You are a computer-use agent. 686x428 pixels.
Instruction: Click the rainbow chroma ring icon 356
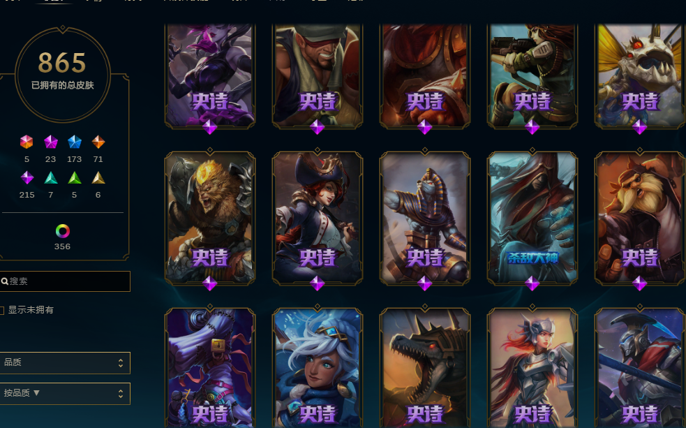click(x=63, y=231)
